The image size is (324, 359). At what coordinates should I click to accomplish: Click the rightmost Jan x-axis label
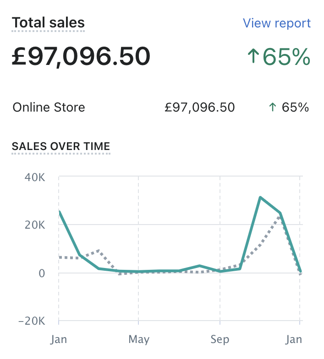[294, 339]
